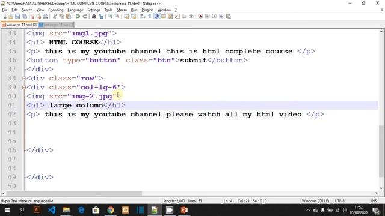Open the Run menu
This screenshot has width=385, height=216.
134,10
